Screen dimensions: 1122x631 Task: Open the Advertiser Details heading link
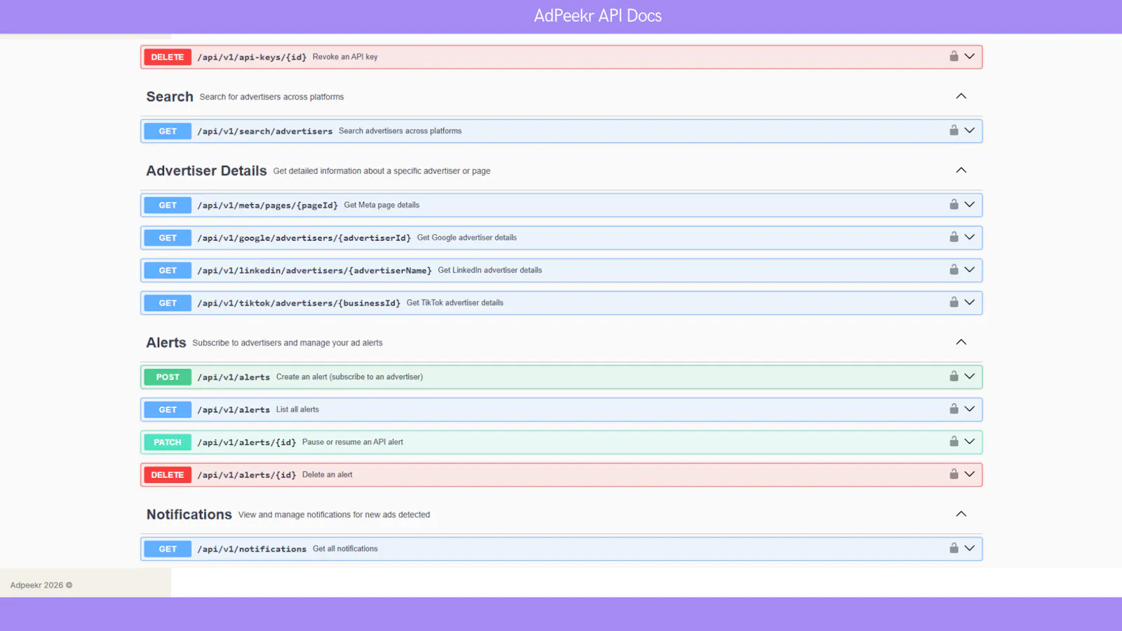tap(206, 171)
